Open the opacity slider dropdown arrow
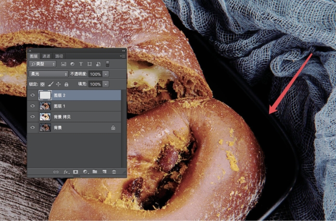336x221 pixels. (x=106, y=74)
